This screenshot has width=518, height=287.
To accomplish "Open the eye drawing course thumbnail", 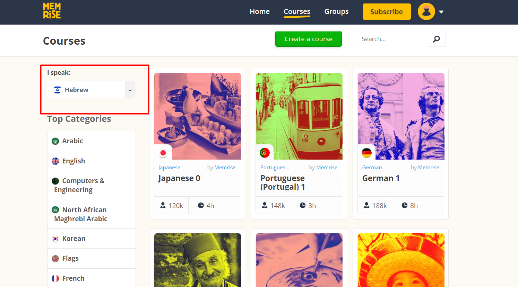I will [x=299, y=260].
